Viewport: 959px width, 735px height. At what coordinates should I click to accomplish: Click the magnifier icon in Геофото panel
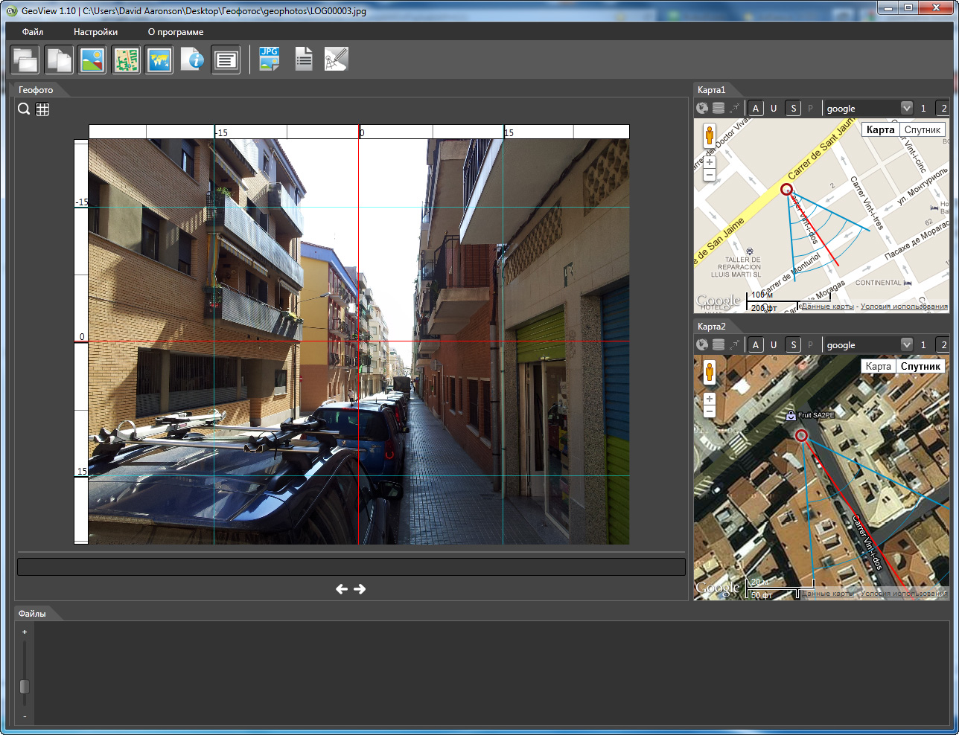click(x=24, y=109)
